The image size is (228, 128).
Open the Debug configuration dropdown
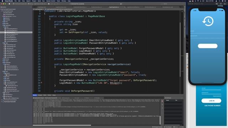(31, 4)
